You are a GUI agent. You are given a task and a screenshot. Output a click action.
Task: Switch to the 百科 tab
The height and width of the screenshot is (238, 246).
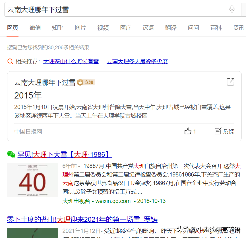pyautogui.click(x=216, y=28)
